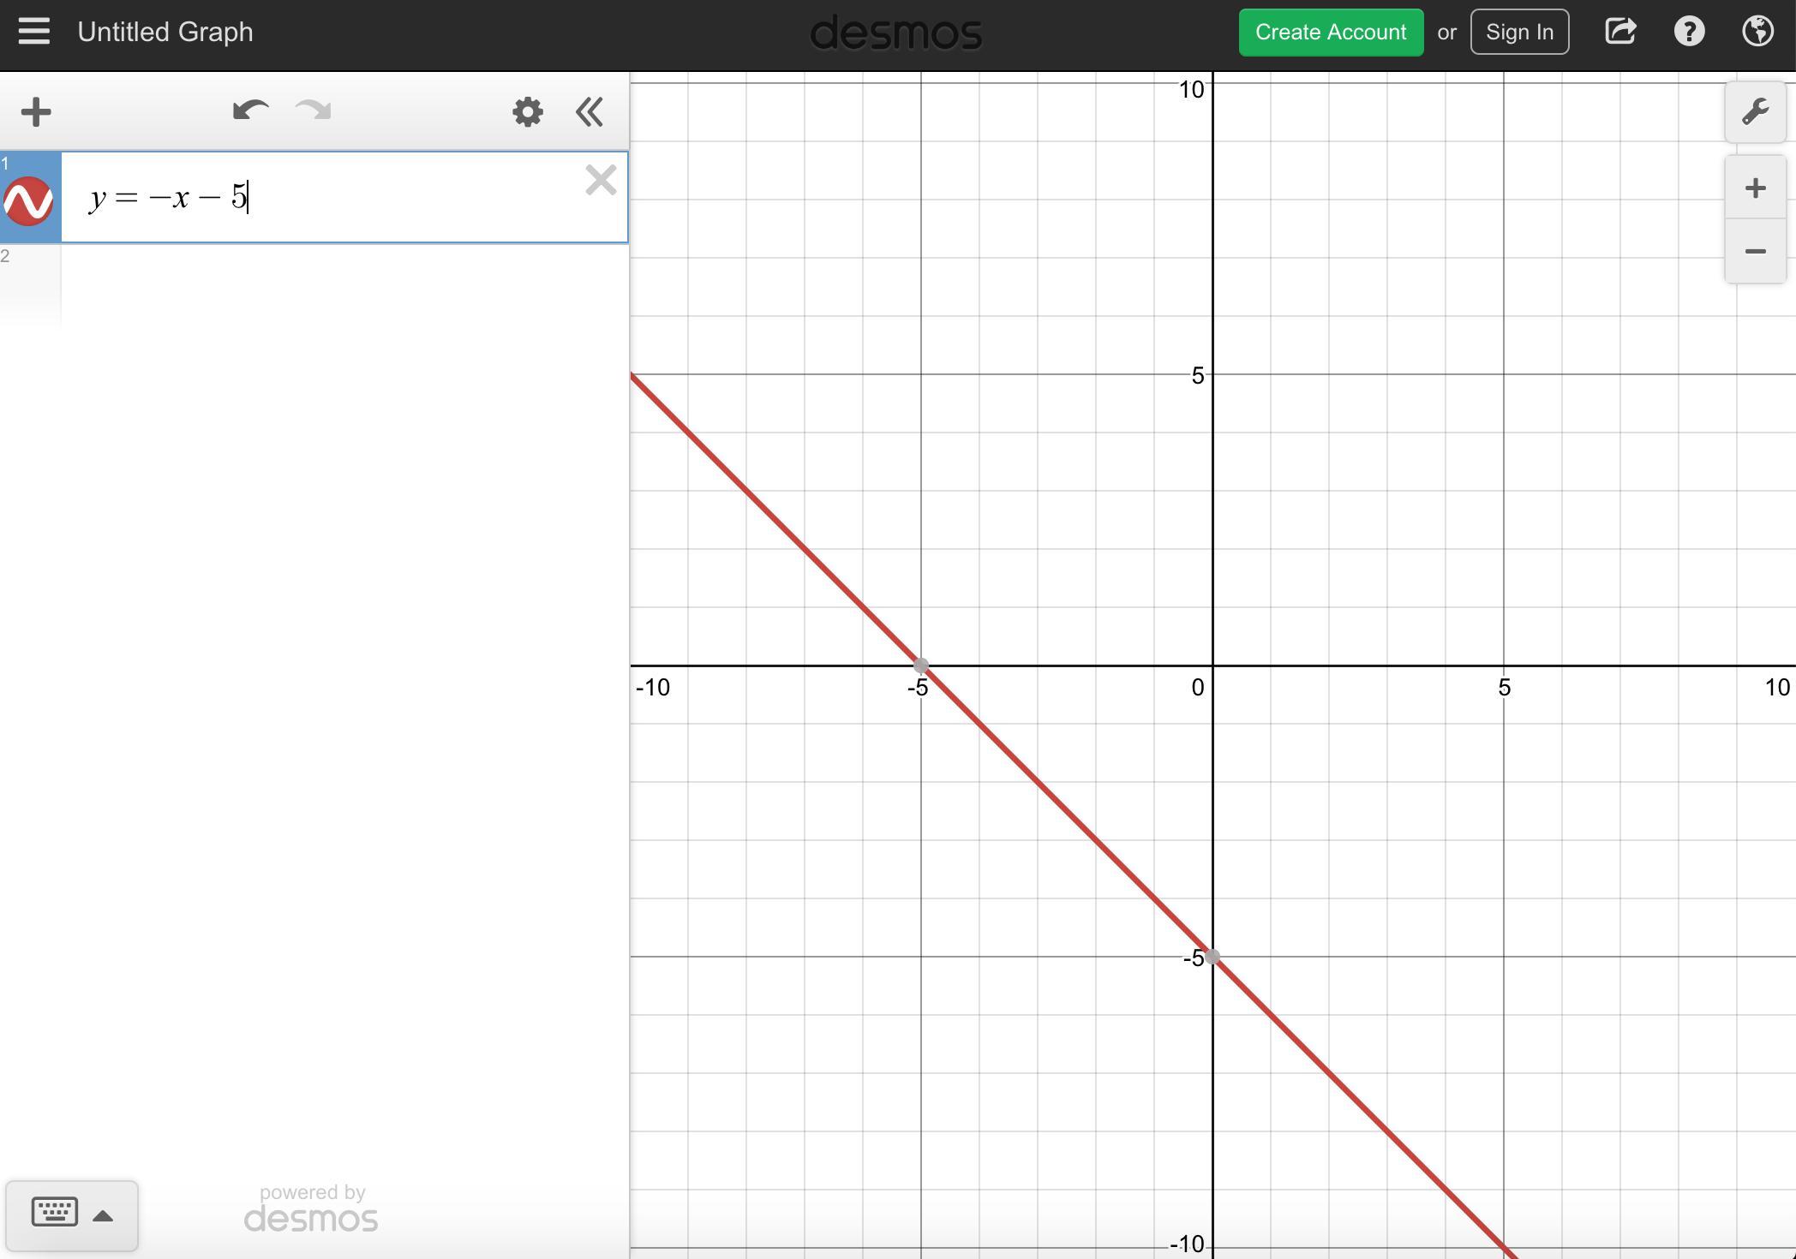
Task: Click the Sign In button
Action: [1519, 33]
